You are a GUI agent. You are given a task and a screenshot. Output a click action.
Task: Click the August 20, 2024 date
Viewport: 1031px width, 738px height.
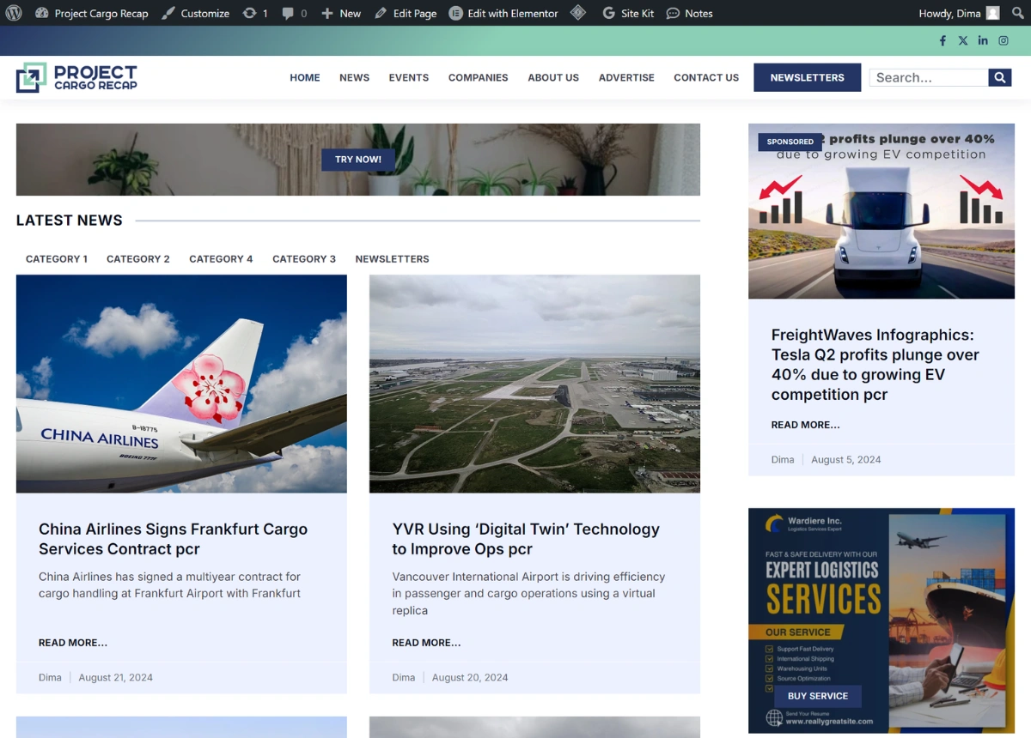click(470, 677)
